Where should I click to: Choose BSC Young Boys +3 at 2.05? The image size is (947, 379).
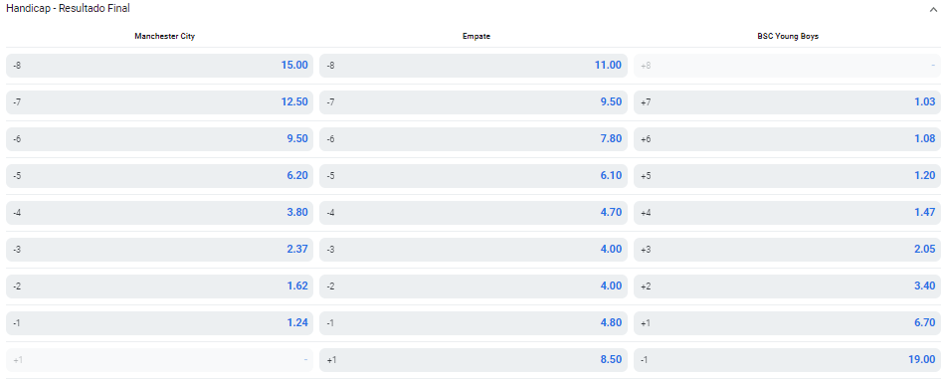[x=787, y=250]
